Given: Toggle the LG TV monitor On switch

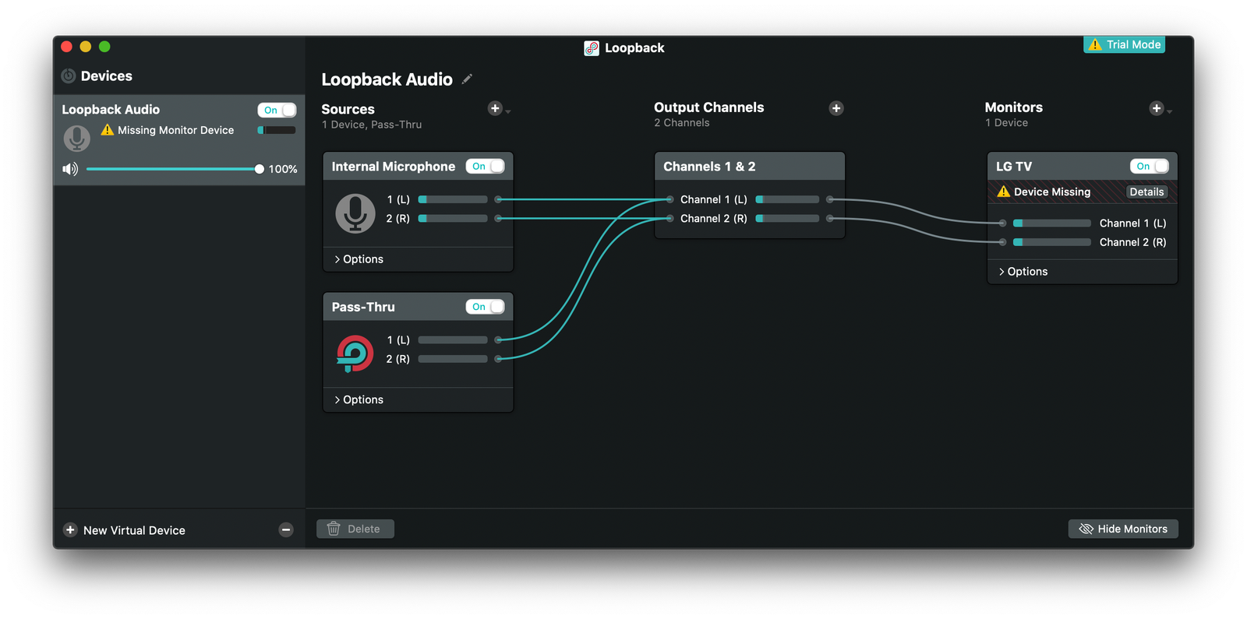Looking at the screenshot, I should [1150, 166].
